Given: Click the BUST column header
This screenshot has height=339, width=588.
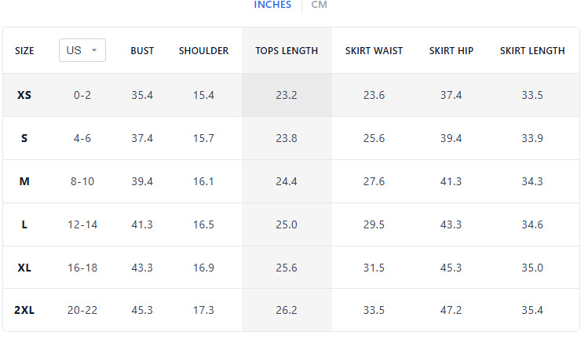Looking at the screenshot, I should [142, 50].
